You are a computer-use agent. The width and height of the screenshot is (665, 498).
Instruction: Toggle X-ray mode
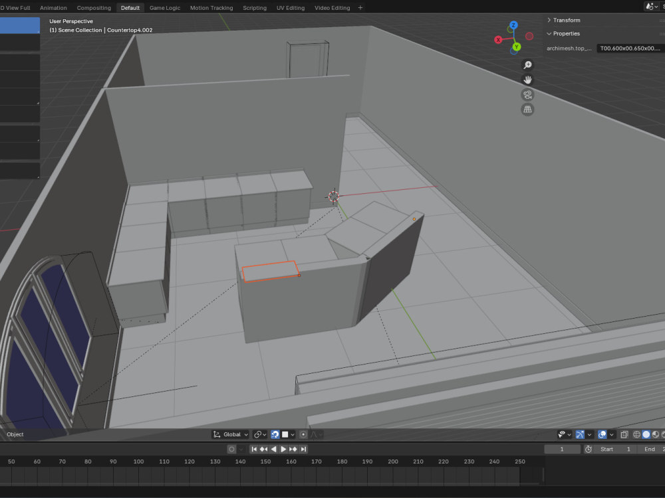(624, 434)
